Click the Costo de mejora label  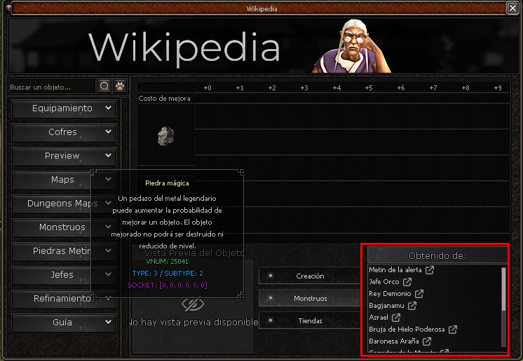click(165, 99)
